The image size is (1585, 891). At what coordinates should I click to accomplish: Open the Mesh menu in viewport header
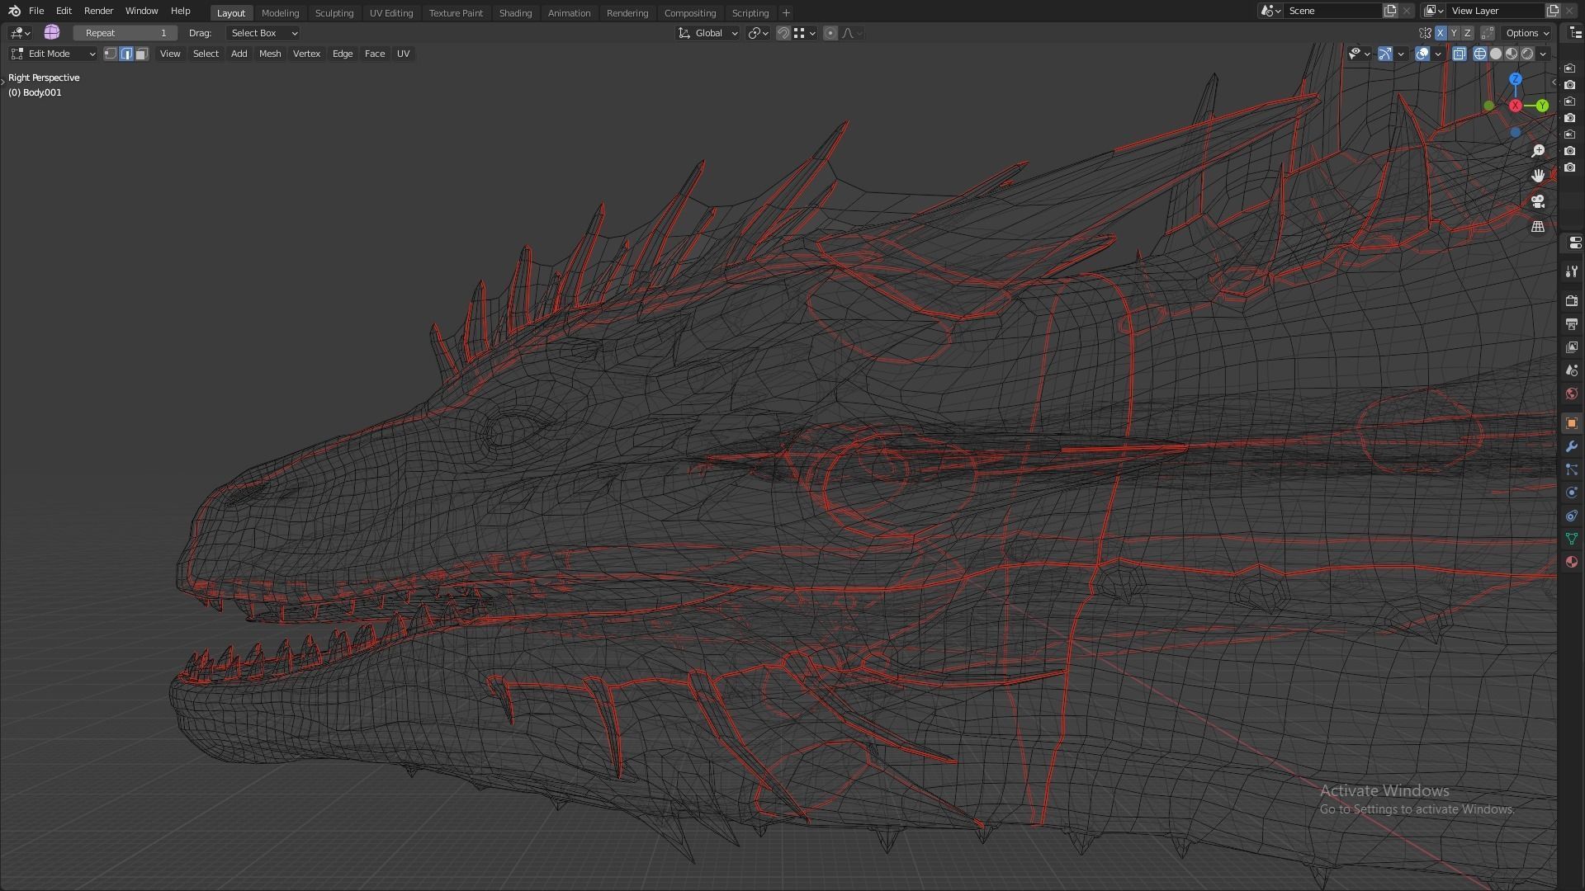pos(270,54)
